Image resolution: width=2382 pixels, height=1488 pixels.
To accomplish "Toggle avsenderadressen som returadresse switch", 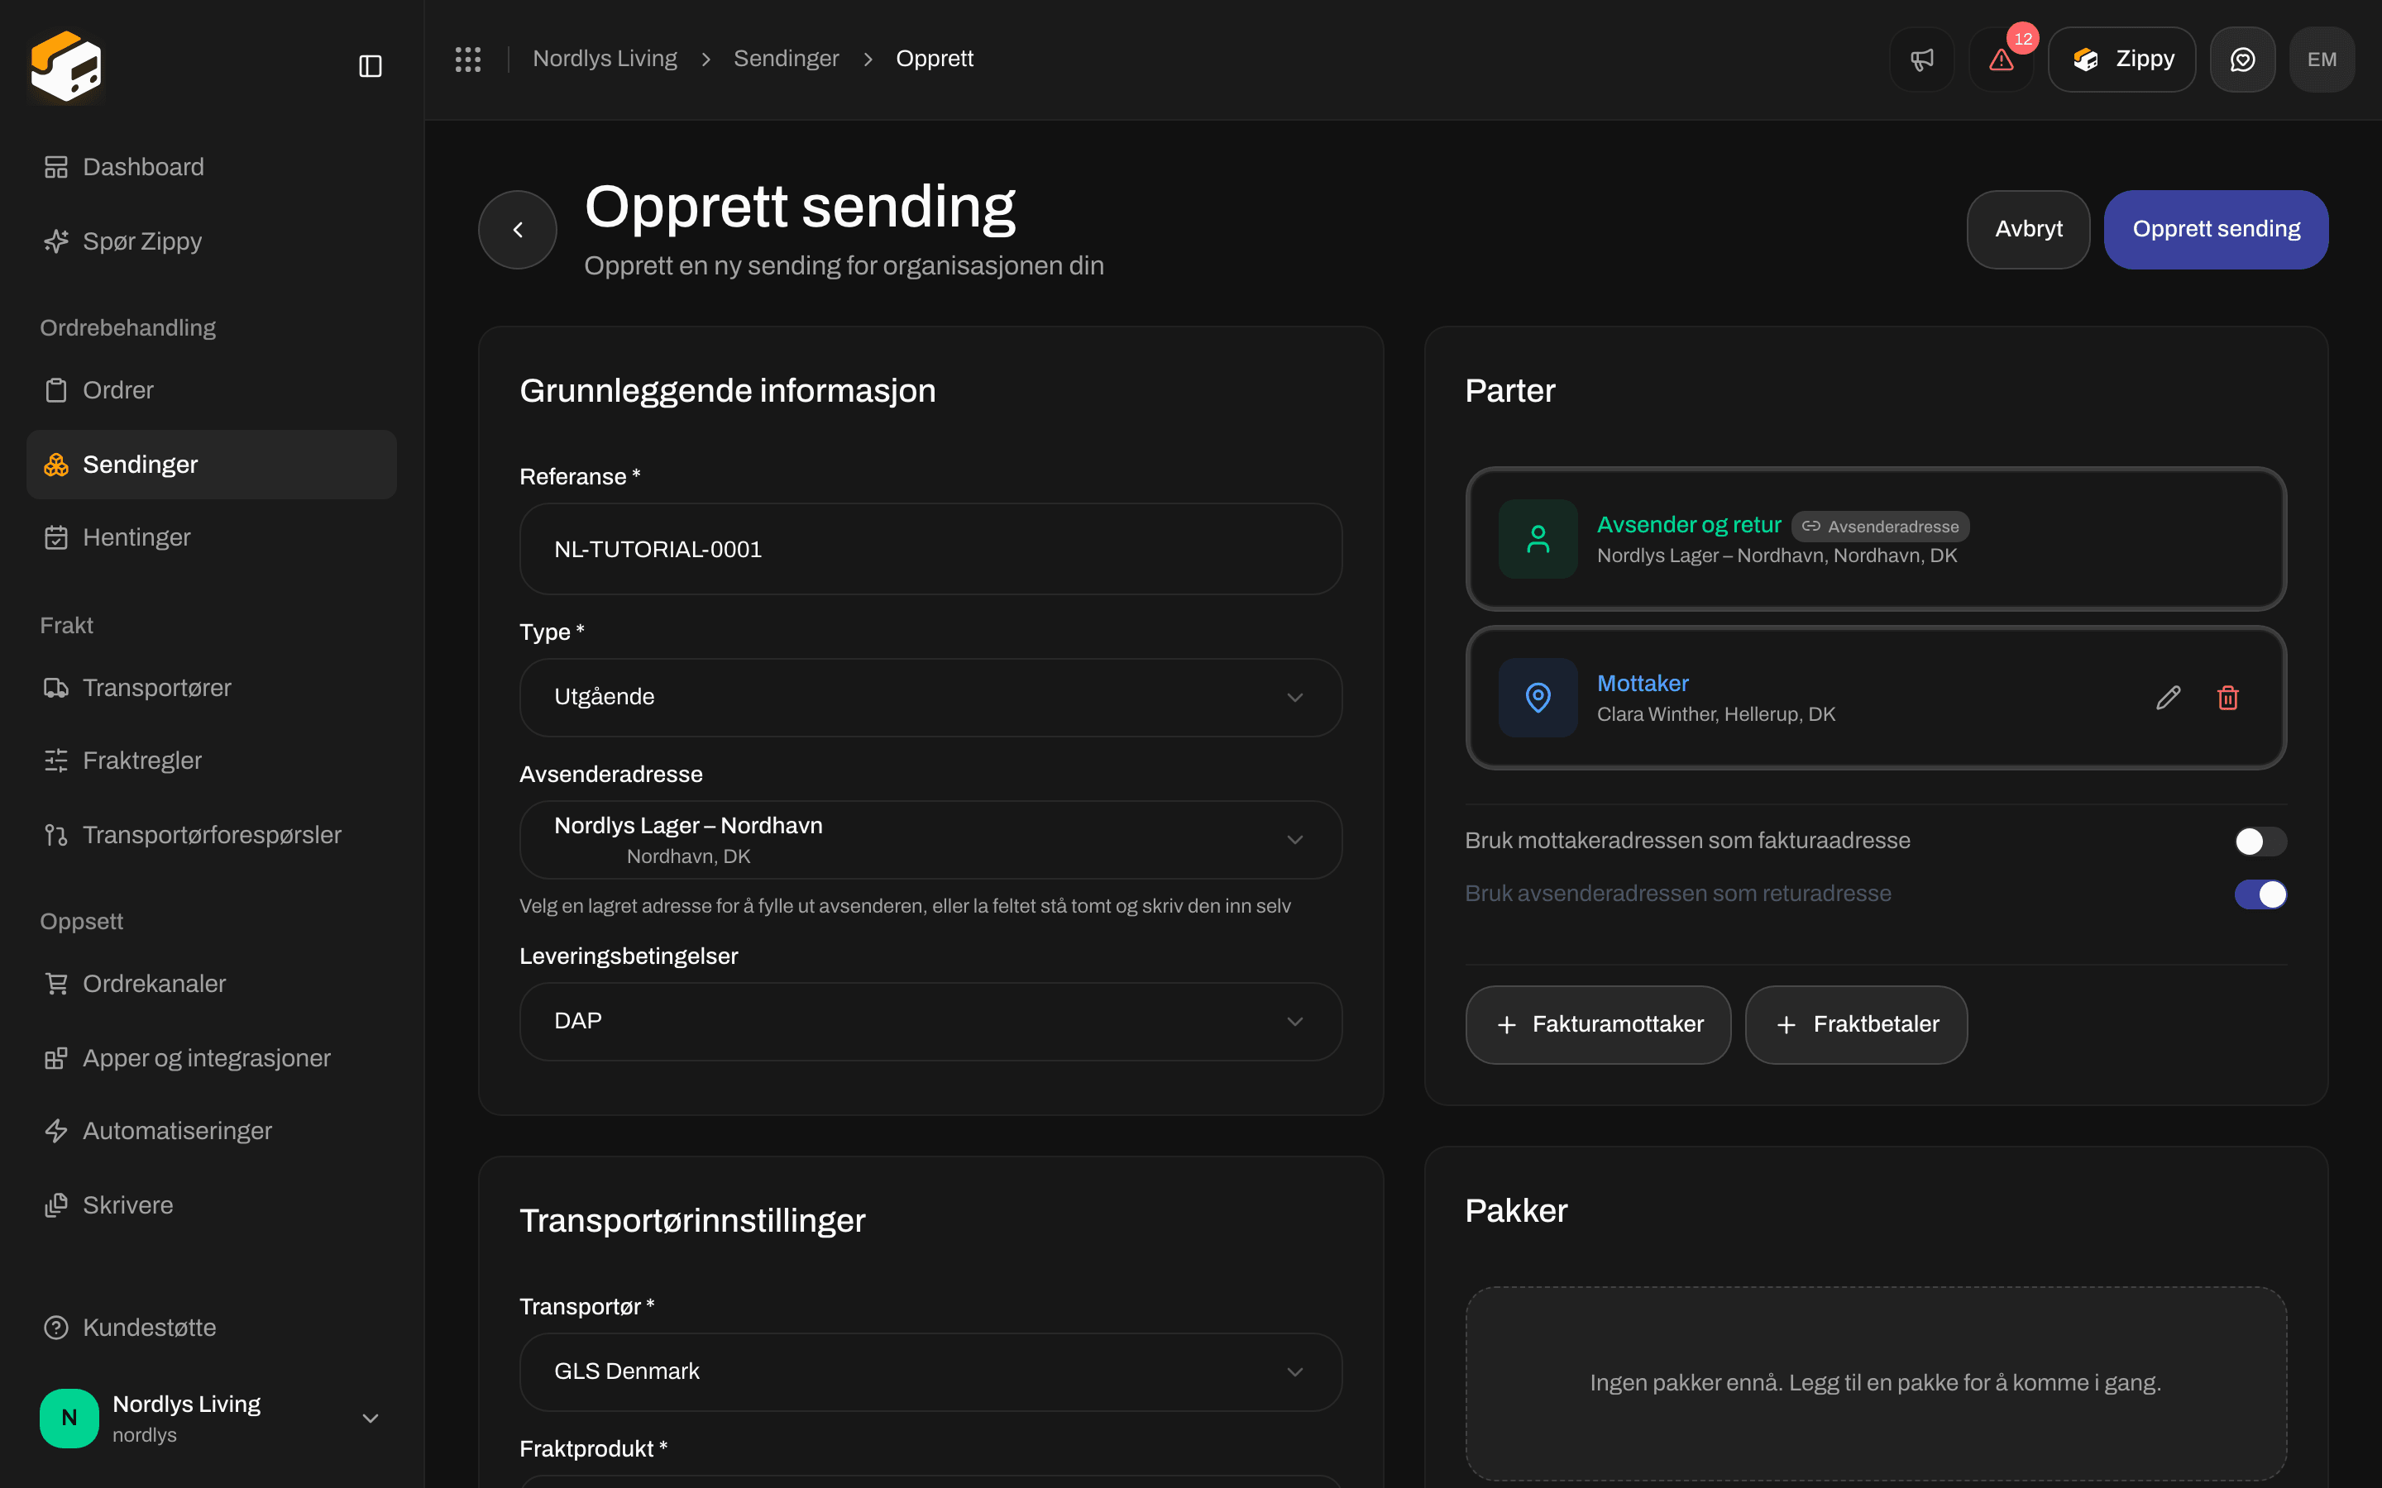I will 2260,894.
